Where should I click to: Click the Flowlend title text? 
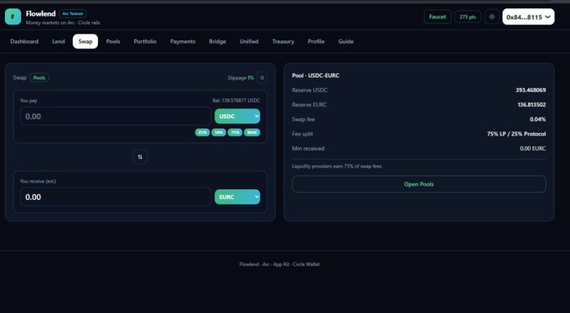coord(41,13)
